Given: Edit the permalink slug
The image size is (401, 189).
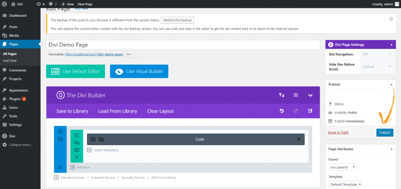Looking at the screenshot, I should point(129,54).
